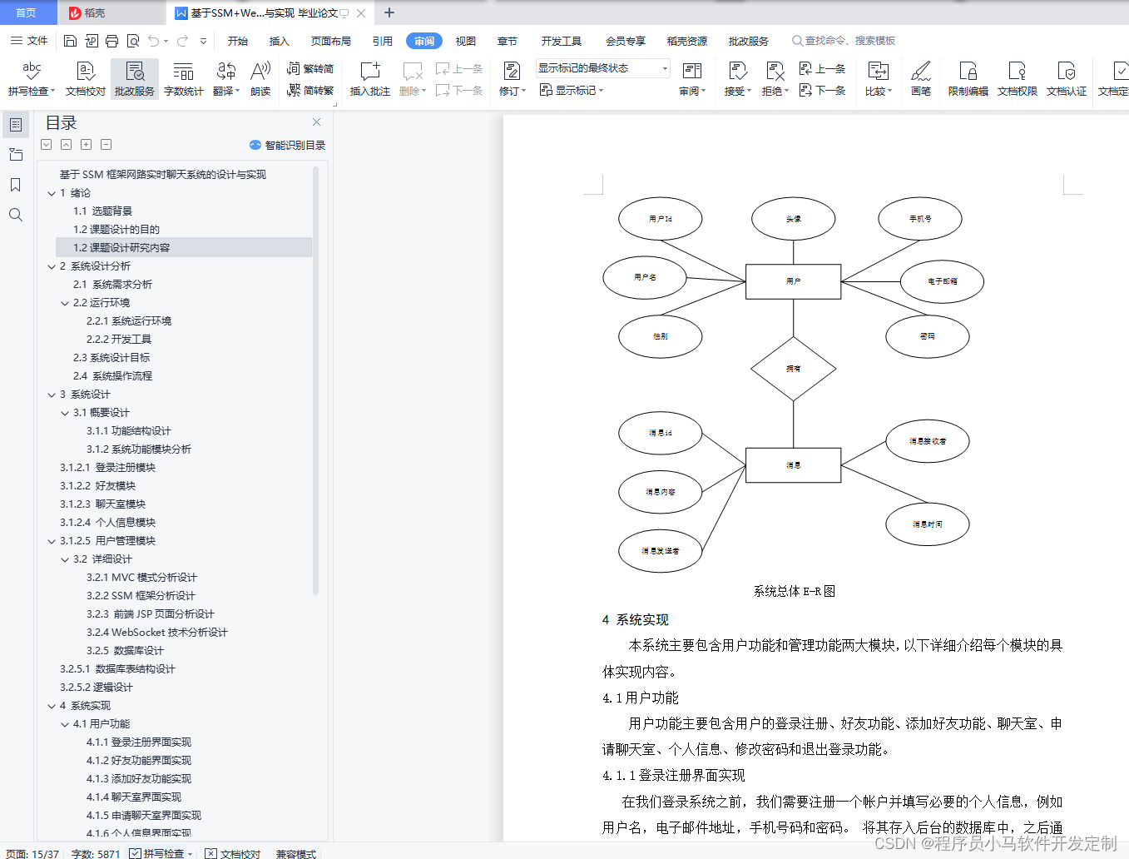Image resolution: width=1129 pixels, height=859 pixels.
Task: Enable 限制编辑 restrict editing
Action: 967,79
